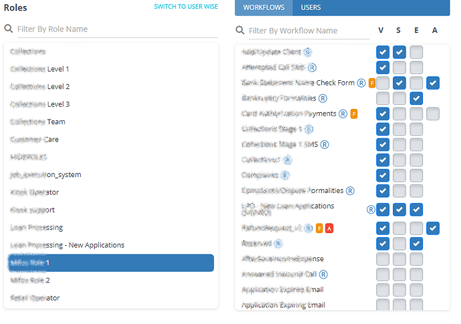Viewport: 461px width, 324px height.
Task: Check V checkbox for Application Expiring Email
Action: point(383,305)
